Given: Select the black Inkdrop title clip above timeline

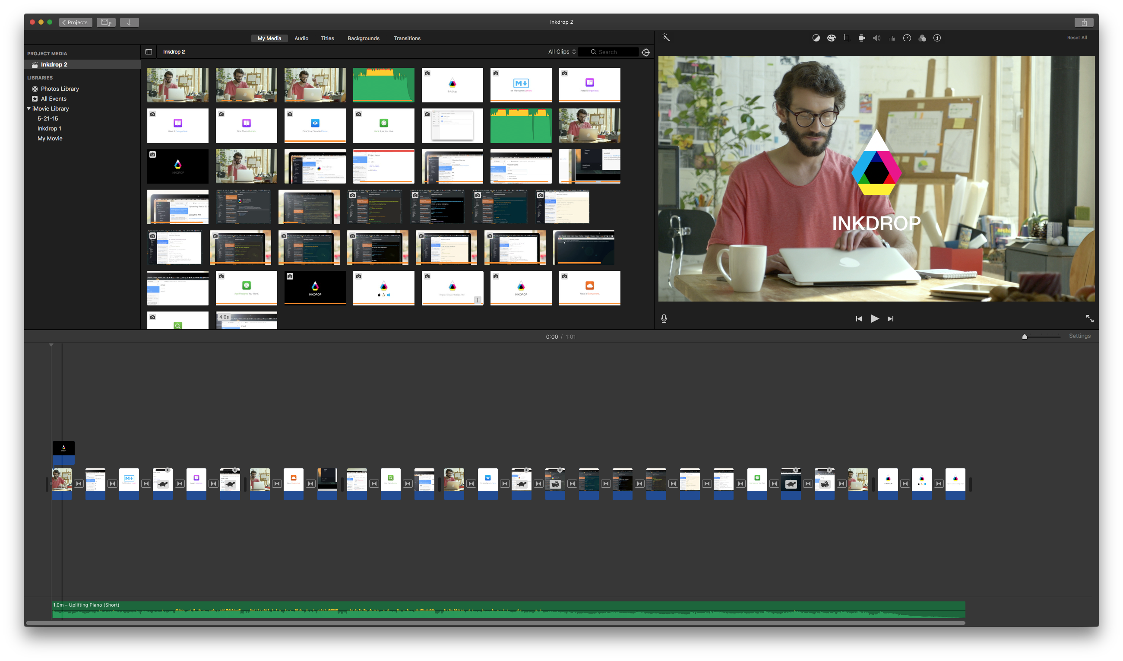Looking at the screenshot, I should [63, 452].
